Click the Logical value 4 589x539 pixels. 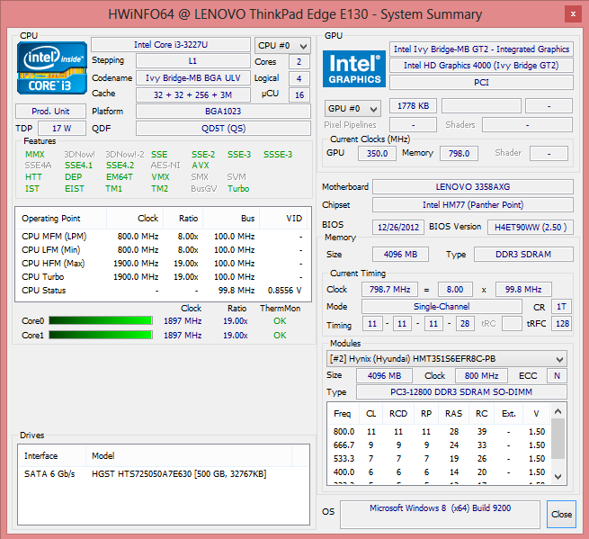tap(299, 78)
